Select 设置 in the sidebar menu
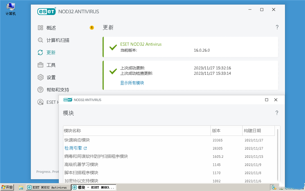305x191 pixels. click(51, 78)
